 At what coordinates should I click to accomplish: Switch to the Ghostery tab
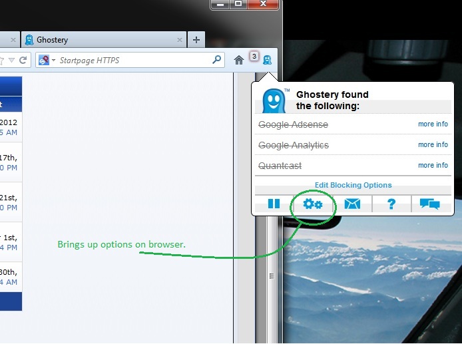coord(103,40)
